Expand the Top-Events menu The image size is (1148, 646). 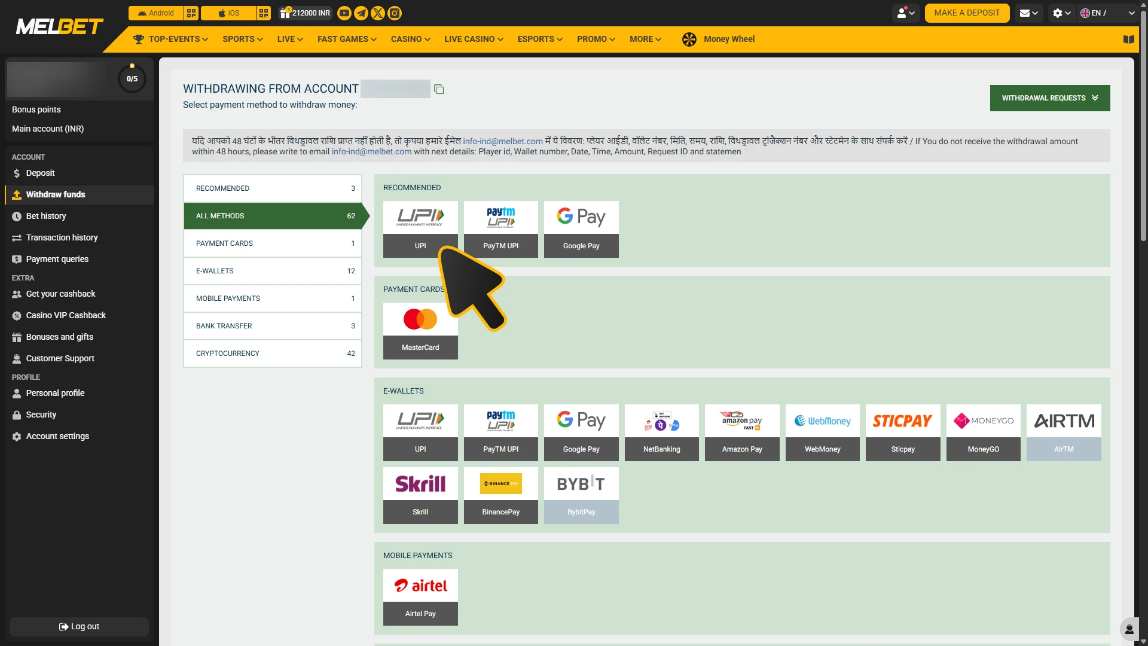tap(170, 39)
